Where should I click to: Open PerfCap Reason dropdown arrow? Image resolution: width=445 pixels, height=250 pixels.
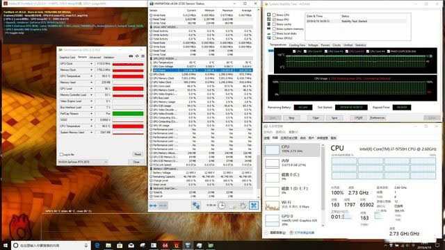pyautogui.click(x=91, y=113)
